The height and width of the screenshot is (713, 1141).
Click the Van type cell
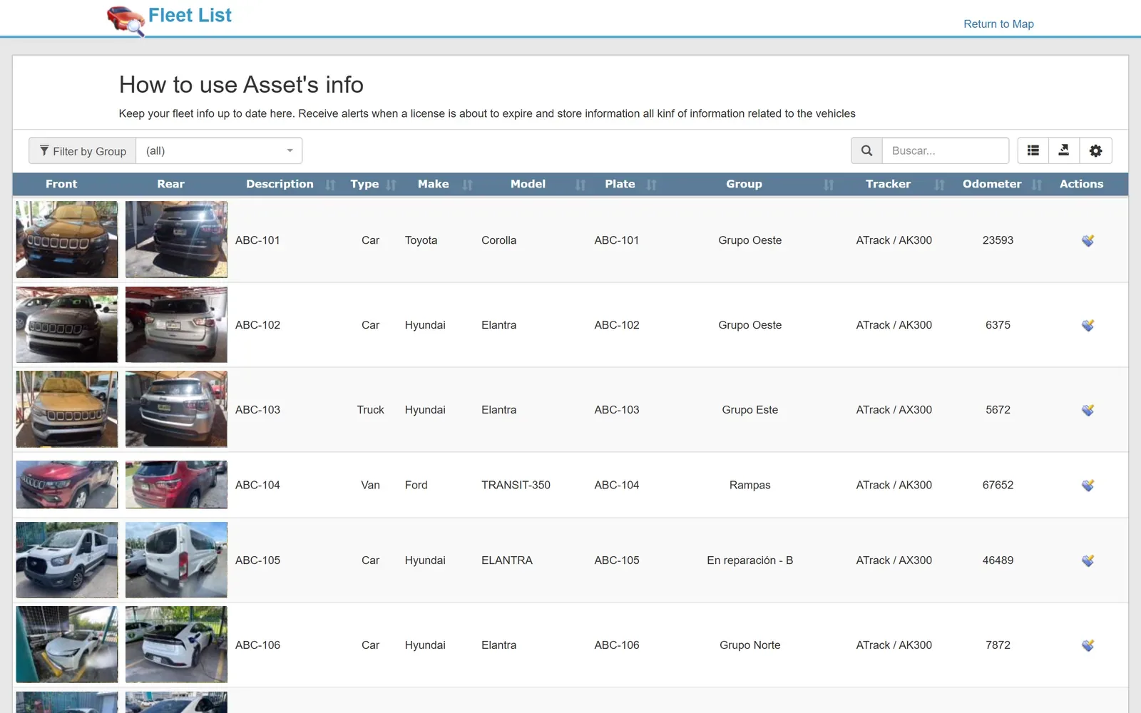coord(370,485)
